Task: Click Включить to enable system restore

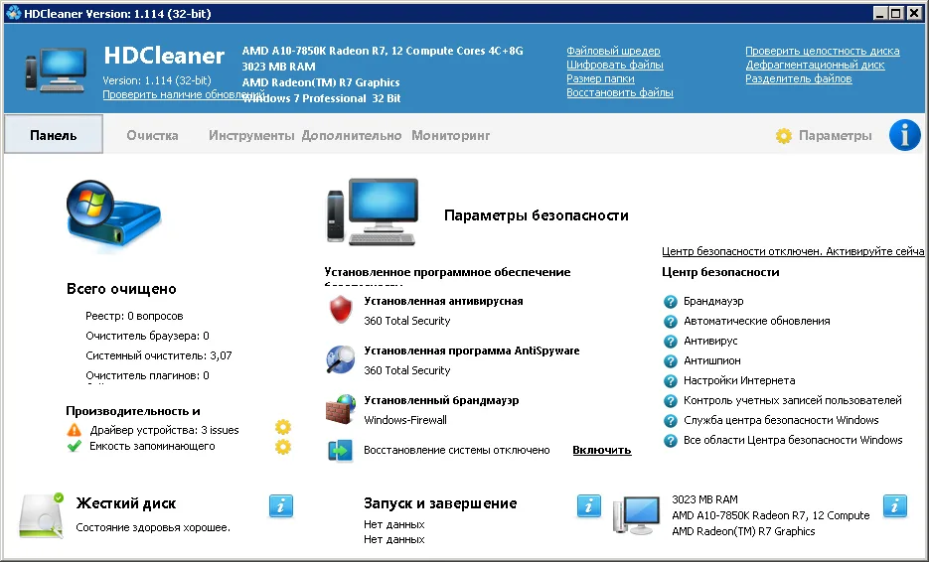Action: pyautogui.click(x=602, y=450)
